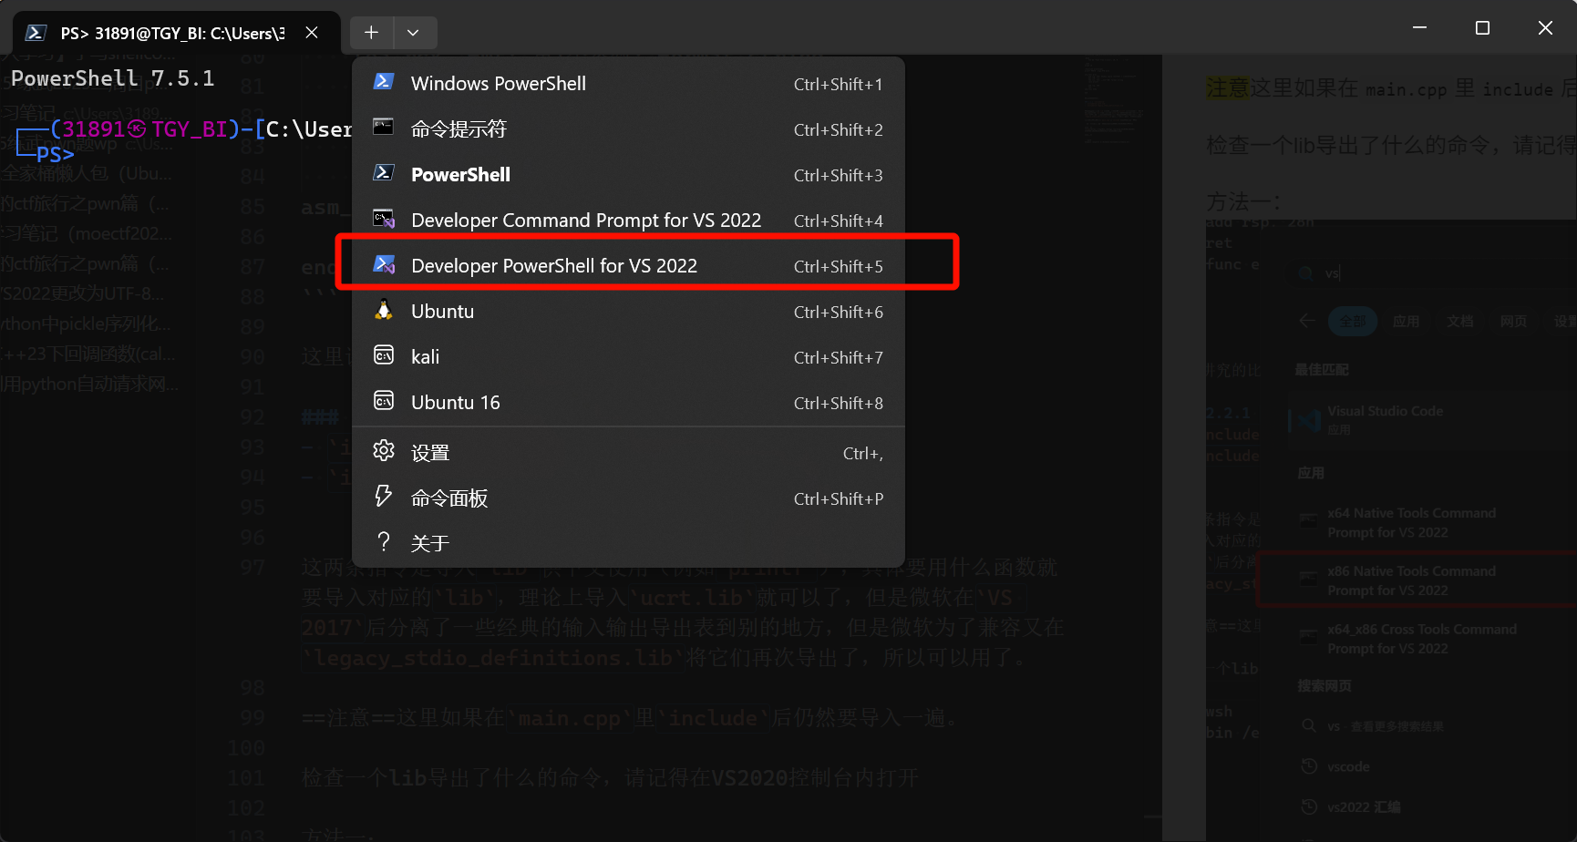1577x842 pixels.
Task: Click the kali profile icon
Action: (x=384, y=355)
